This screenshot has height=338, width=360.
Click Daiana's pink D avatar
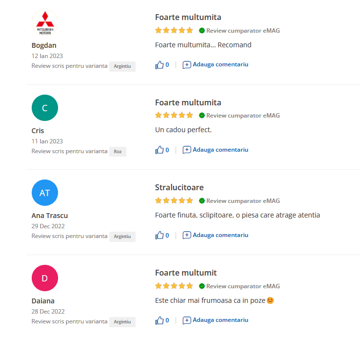[x=45, y=278]
